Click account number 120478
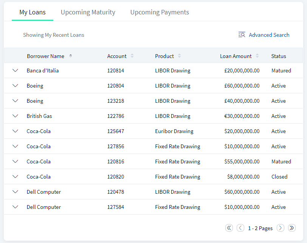Viewport: 307px width, 243px height. 116,192
